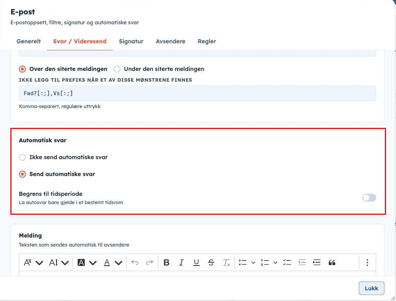Toggle bold formatting
Viewport: 396px width, 301px height.
coord(166,263)
